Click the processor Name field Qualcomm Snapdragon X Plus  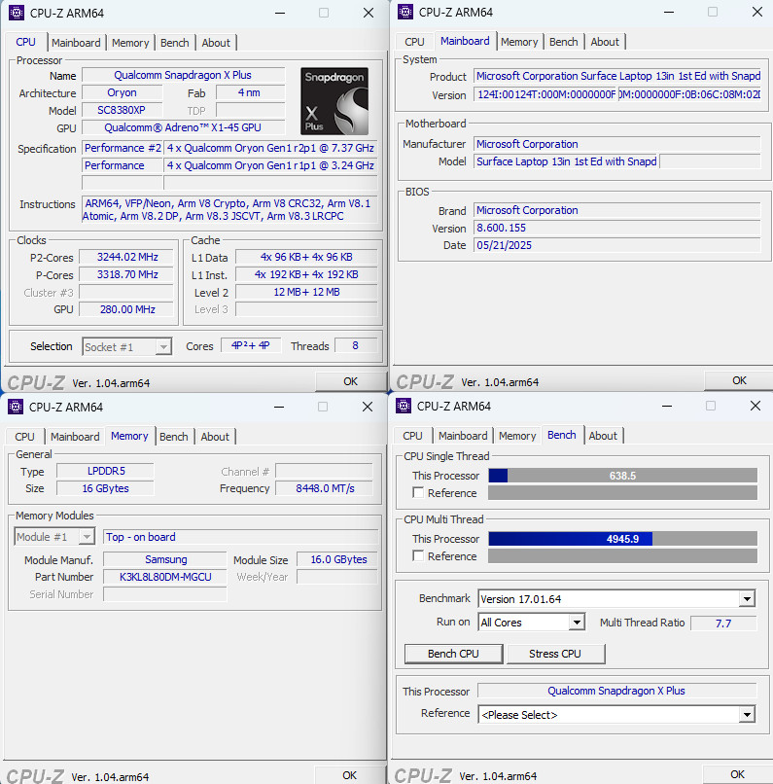pos(183,75)
